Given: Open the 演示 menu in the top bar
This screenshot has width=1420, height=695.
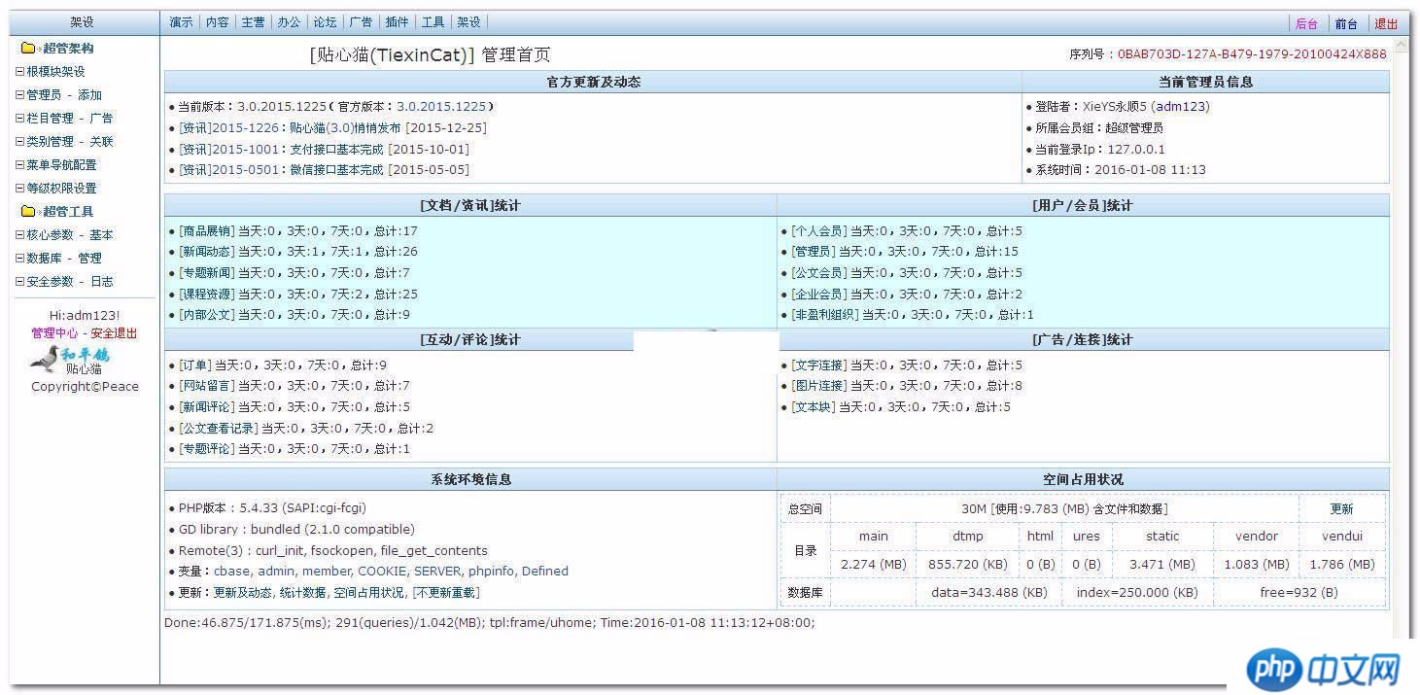Looking at the screenshot, I should 181,22.
